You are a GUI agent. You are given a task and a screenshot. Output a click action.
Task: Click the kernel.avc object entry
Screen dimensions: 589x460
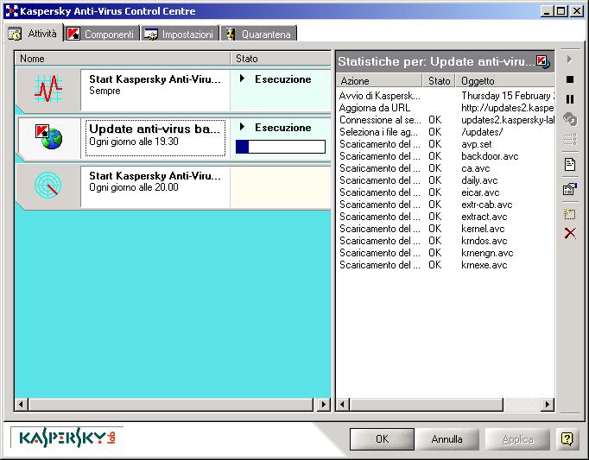[x=483, y=229]
